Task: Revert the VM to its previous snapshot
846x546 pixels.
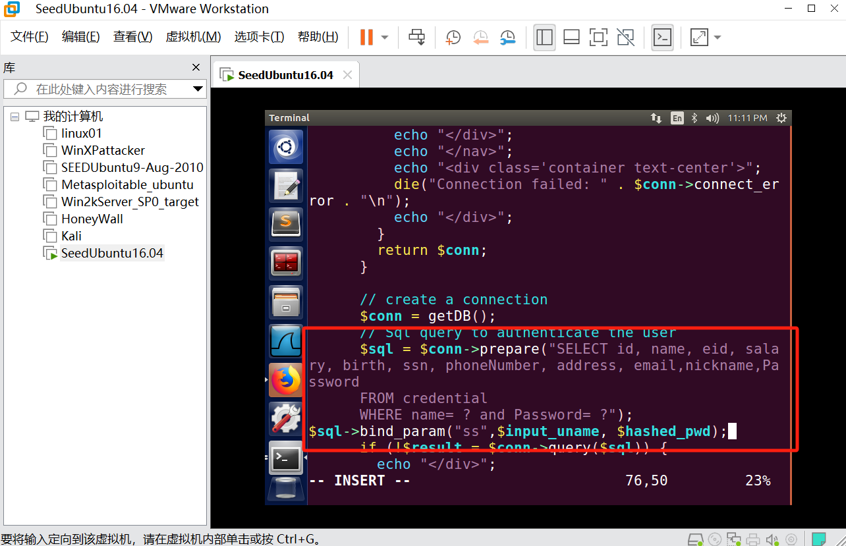Action: (x=480, y=38)
